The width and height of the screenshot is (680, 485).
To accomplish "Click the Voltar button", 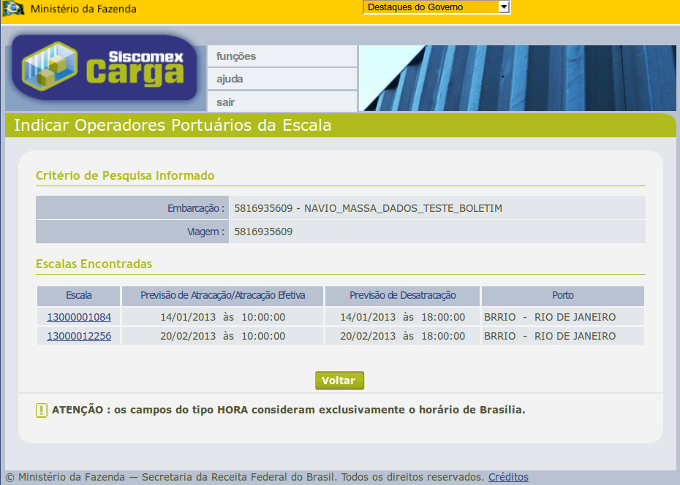I will tap(339, 380).
